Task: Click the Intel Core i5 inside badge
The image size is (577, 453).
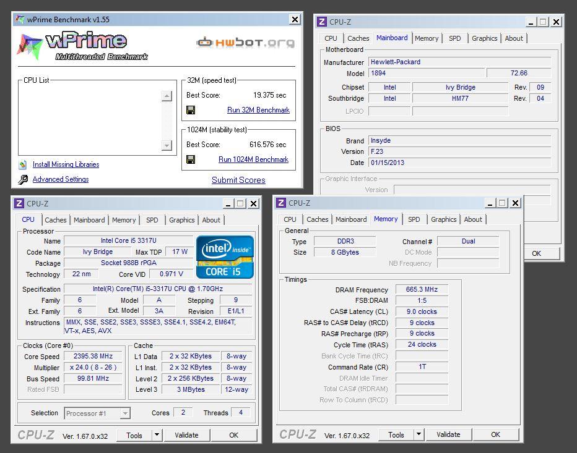Action: [225, 257]
